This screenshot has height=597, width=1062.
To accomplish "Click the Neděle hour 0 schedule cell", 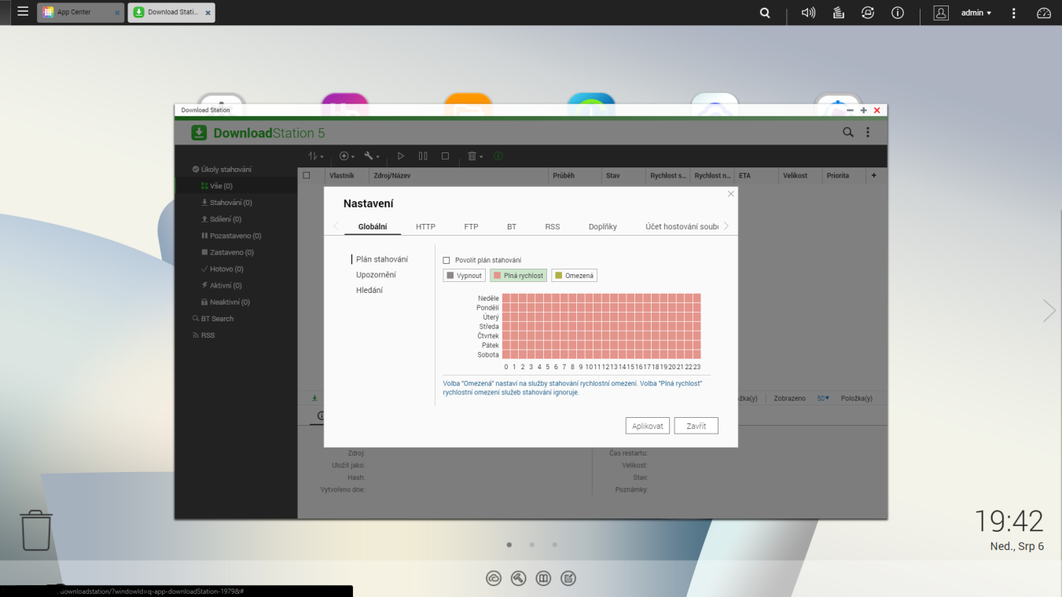I will click(x=506, y=298).
